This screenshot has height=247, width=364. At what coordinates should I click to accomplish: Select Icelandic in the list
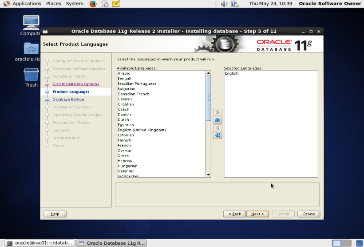tap(161, 171)
